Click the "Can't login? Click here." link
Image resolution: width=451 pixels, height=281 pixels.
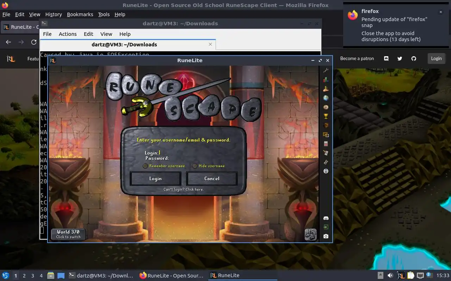click(x=184, y=189)
